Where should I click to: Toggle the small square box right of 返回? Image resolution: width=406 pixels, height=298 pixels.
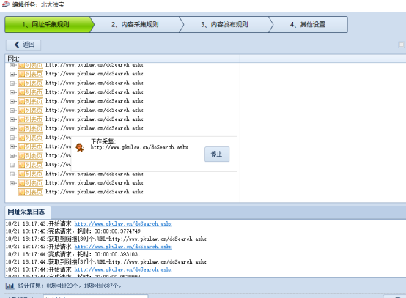click(401, 45)
